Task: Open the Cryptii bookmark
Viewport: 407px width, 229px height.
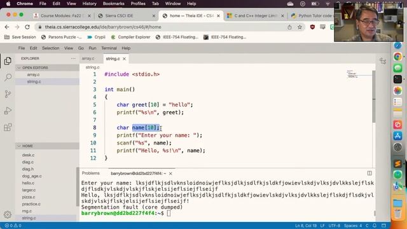Action: point(97,37)
